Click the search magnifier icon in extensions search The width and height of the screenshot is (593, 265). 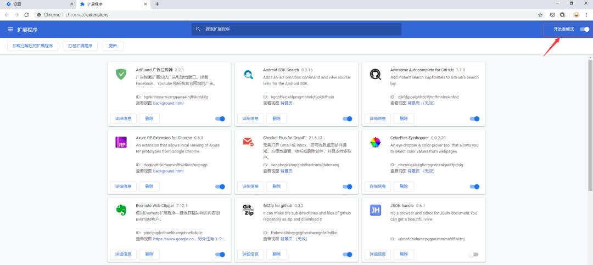(x=198, y=29)
